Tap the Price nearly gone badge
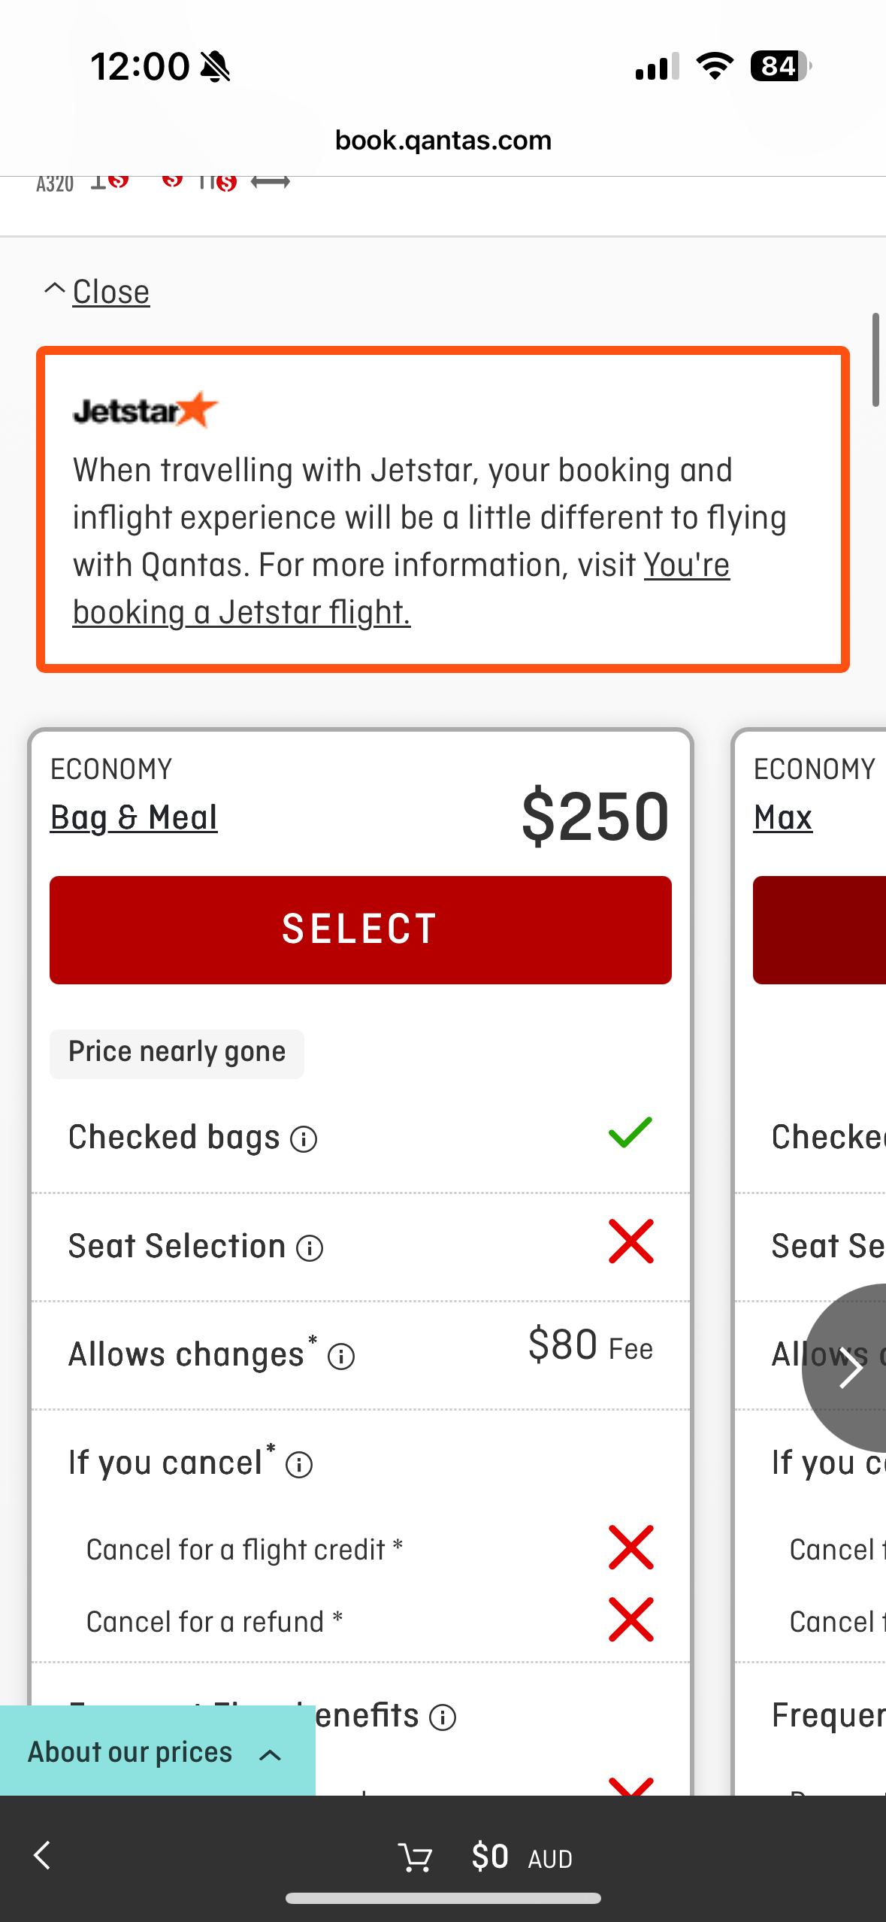886x1922 pixels. 177,1053
